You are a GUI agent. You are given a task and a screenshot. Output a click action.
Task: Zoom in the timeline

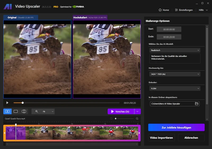[x=137, y=119]
